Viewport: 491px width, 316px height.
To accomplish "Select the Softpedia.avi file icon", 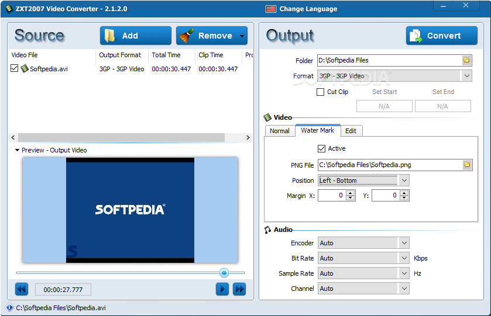I will (x=25, y=68).
